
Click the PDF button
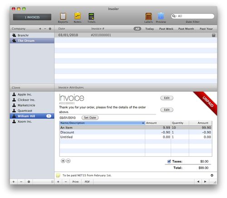pyautogui.click(x=87, y=182)
